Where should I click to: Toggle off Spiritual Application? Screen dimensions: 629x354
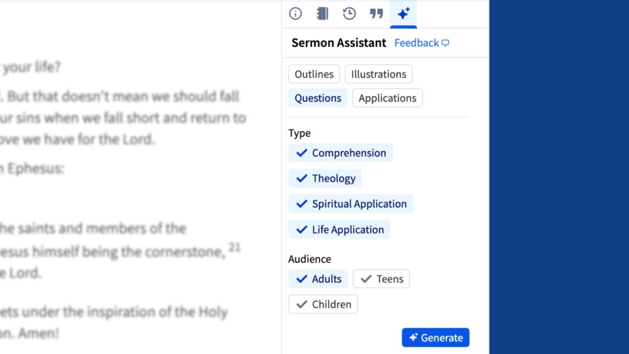coord(351,203)
